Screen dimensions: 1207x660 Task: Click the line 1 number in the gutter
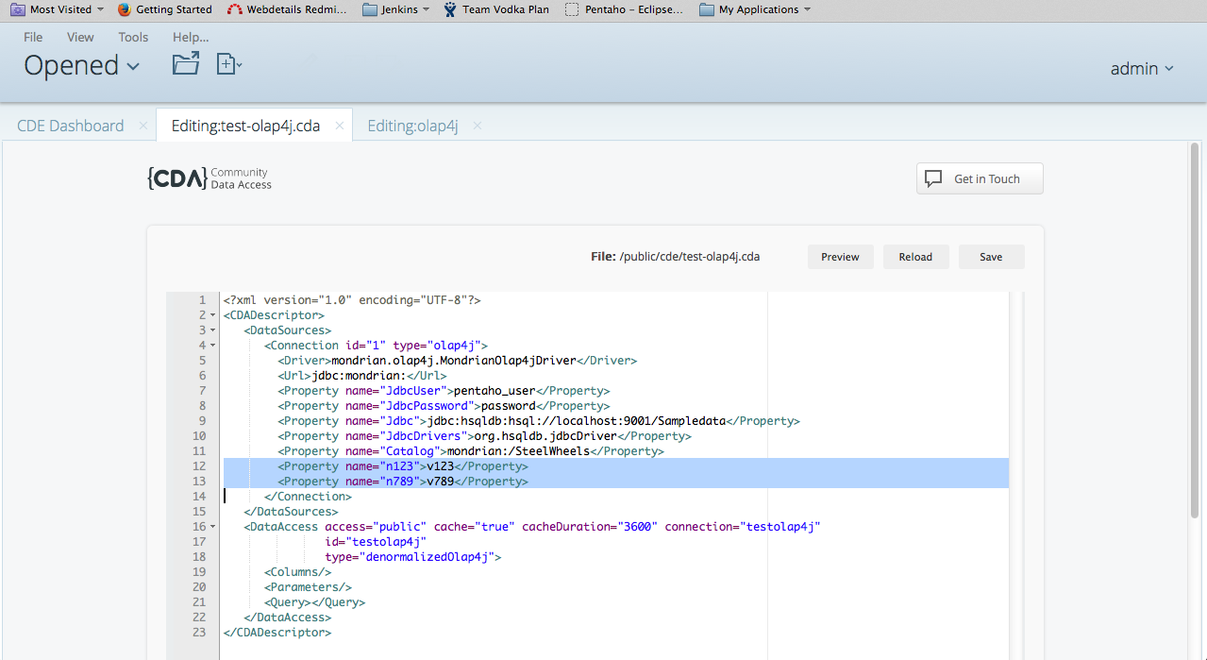point(202,299)
